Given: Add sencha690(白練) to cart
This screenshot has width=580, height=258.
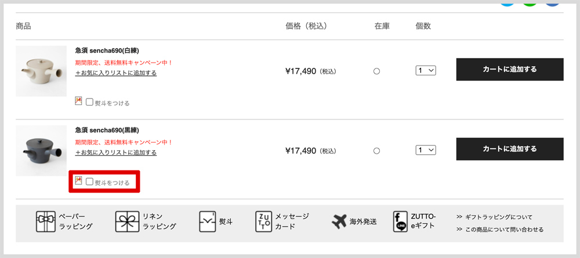Looking at the screenshot, I should [x=510, y=69].
